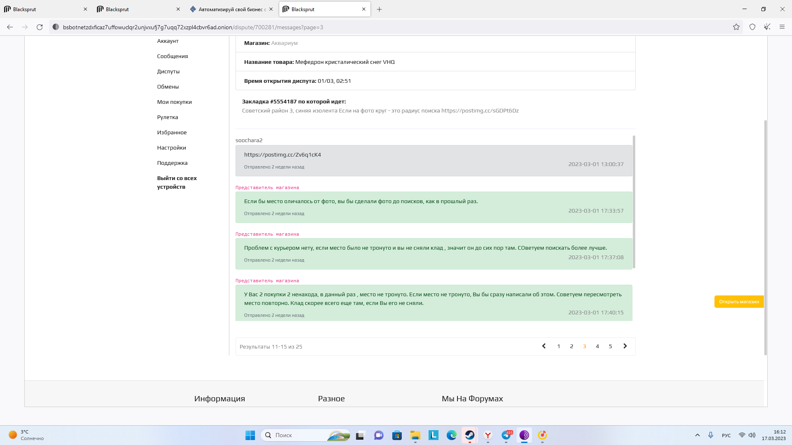This screenshot has height=445, width=792.
Task: Open the Аккаунт sidebar item
Action: click(x=168, y=41)
